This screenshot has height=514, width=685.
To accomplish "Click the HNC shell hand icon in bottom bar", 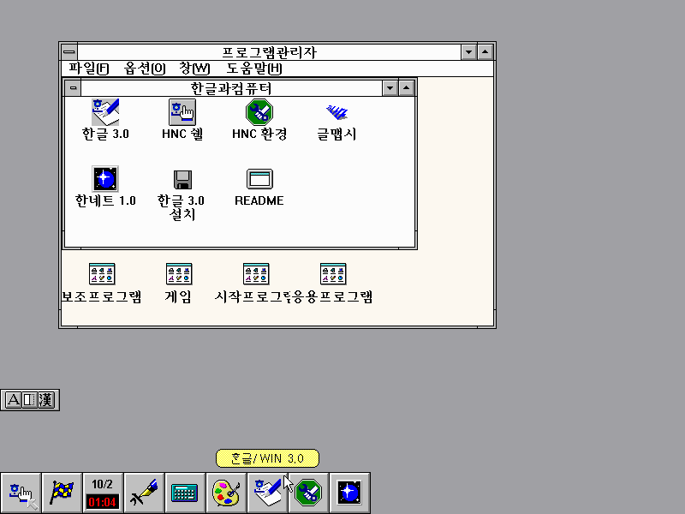I will pos(21,493).
